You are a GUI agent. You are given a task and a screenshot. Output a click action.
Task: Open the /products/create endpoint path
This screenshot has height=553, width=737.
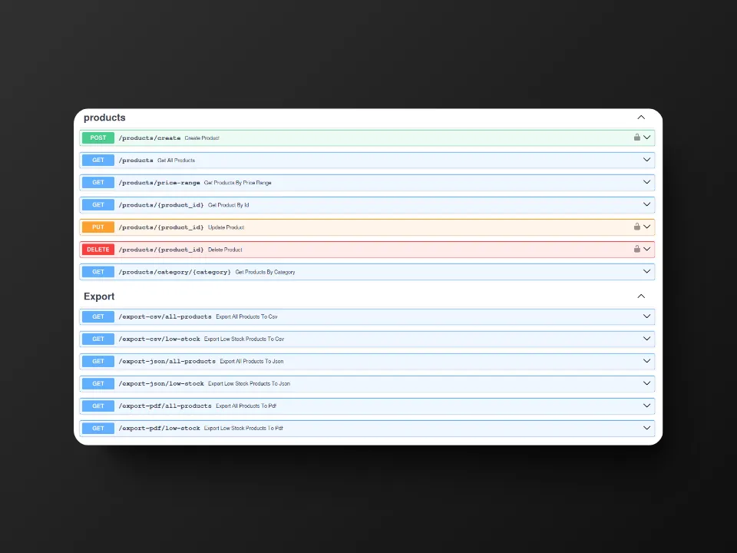coord(149,138)
